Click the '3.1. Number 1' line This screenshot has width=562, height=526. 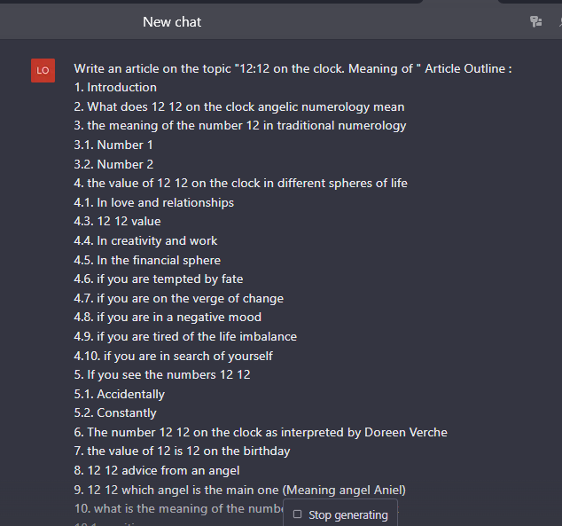point(113,145)
